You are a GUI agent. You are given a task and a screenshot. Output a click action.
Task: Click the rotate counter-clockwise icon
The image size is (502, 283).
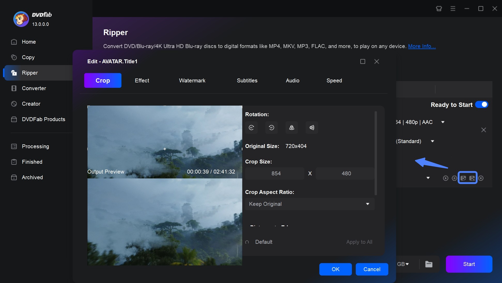tap(271, 127)
